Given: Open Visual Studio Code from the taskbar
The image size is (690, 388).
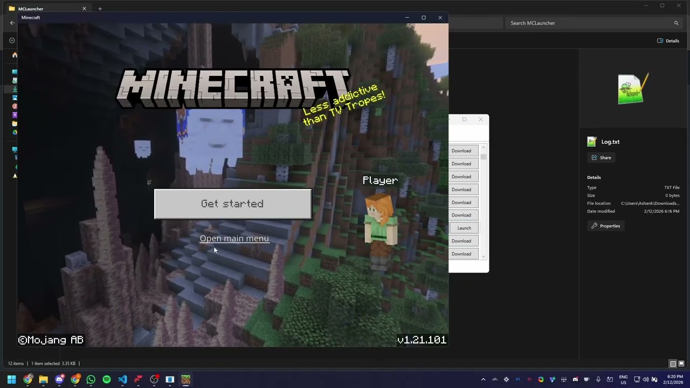Looking at the screenshot, I should (122, 379).
